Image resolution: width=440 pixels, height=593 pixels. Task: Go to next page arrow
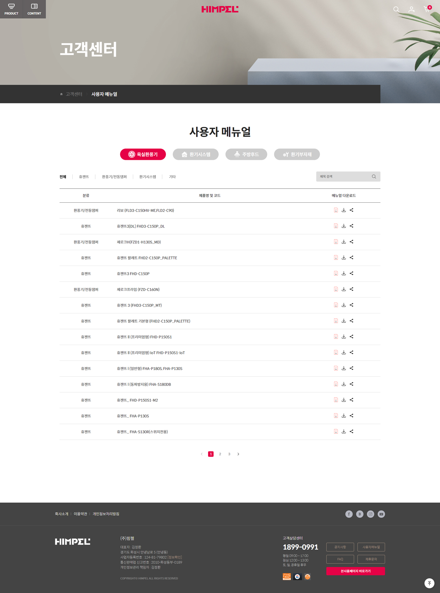tap(238, 454)
